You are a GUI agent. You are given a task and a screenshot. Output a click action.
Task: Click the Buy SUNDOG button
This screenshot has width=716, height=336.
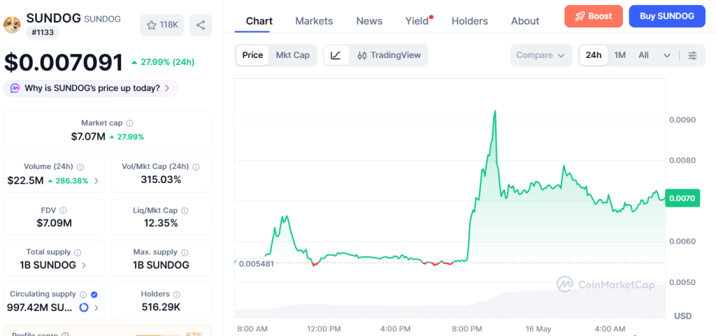pyautogui.click(x=667, y=16)
